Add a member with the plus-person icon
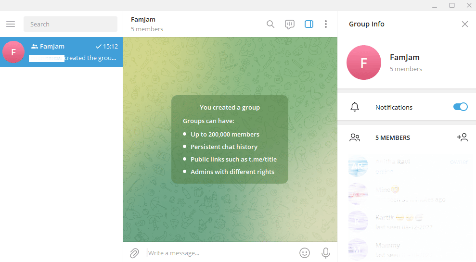The width and height of the screenshot is (476, 262). click(463, 137)
